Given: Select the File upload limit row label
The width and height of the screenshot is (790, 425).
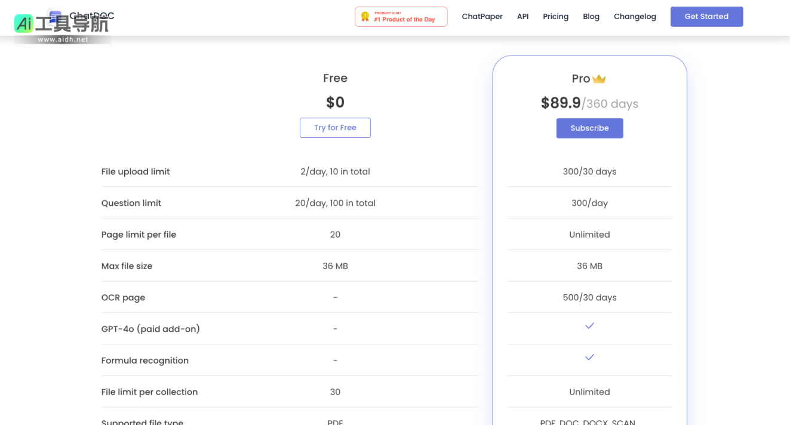Looking at the screenshot, I should (x=136, y=172).
